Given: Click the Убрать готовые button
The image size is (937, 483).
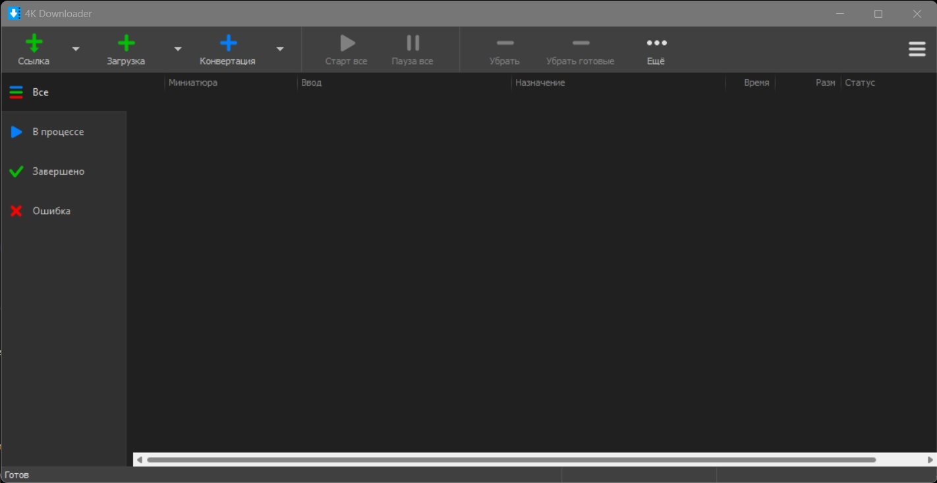Looking at the screenshot, I should [581, 50].
